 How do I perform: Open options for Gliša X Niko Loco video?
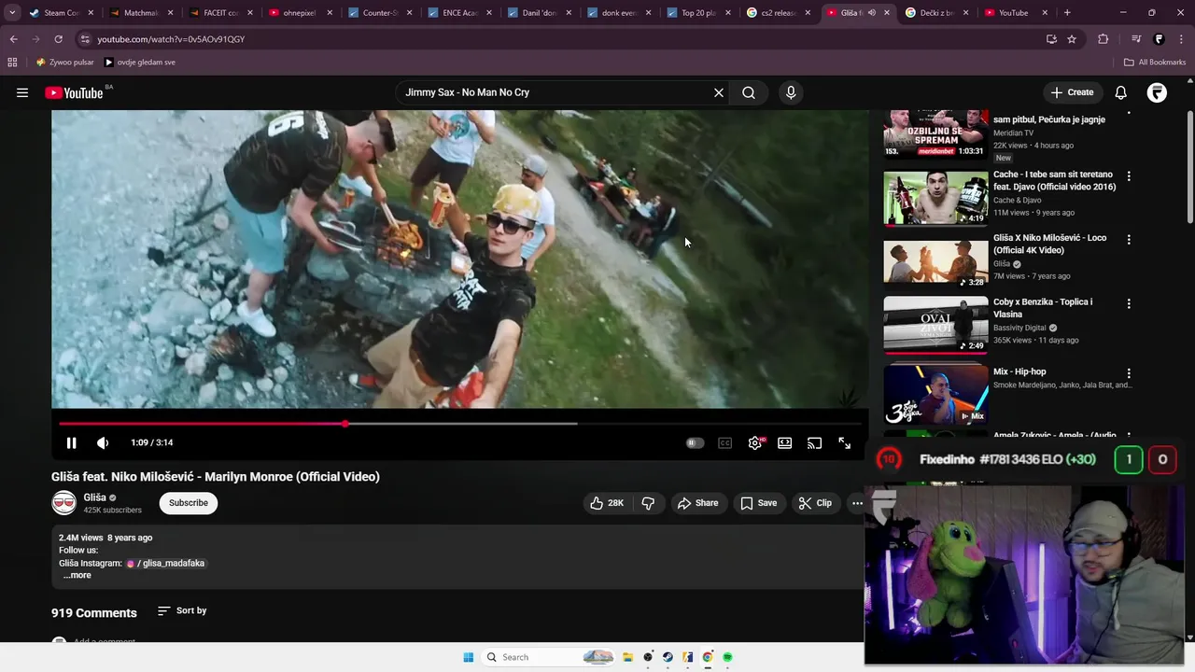click(1129, 239)
